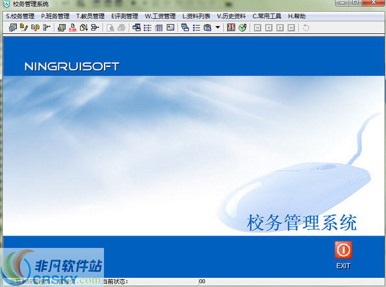Click the print preview magnifier icon
Screen dimensions: 386x287
click(110, 27)
